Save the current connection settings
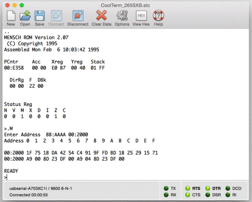The width and height of the screenshot is (252, 202). point(39,16)
